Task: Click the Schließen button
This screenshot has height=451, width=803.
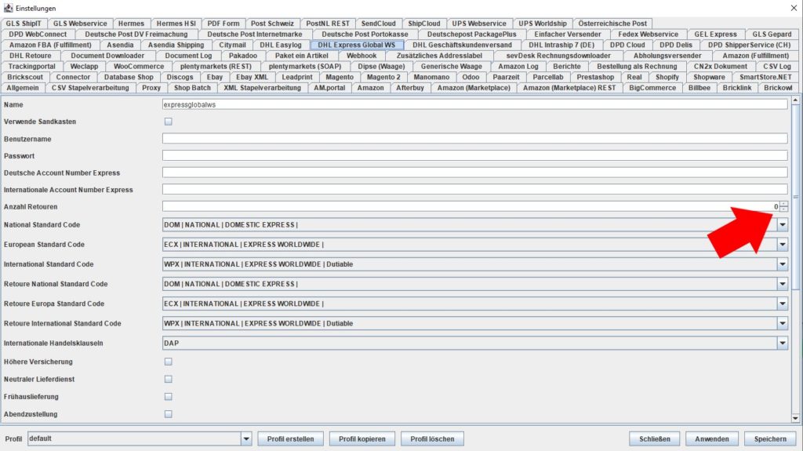Action: click(655, 439)
